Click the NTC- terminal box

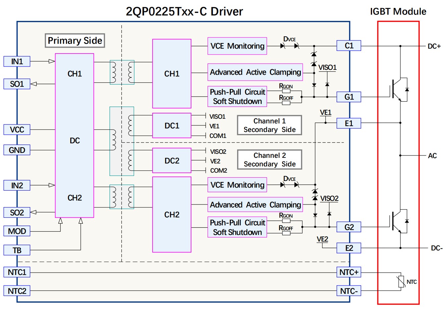tap(349, 291)
